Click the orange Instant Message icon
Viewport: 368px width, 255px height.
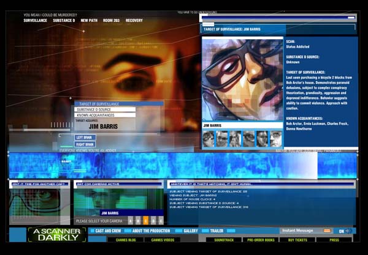point(327,231)
